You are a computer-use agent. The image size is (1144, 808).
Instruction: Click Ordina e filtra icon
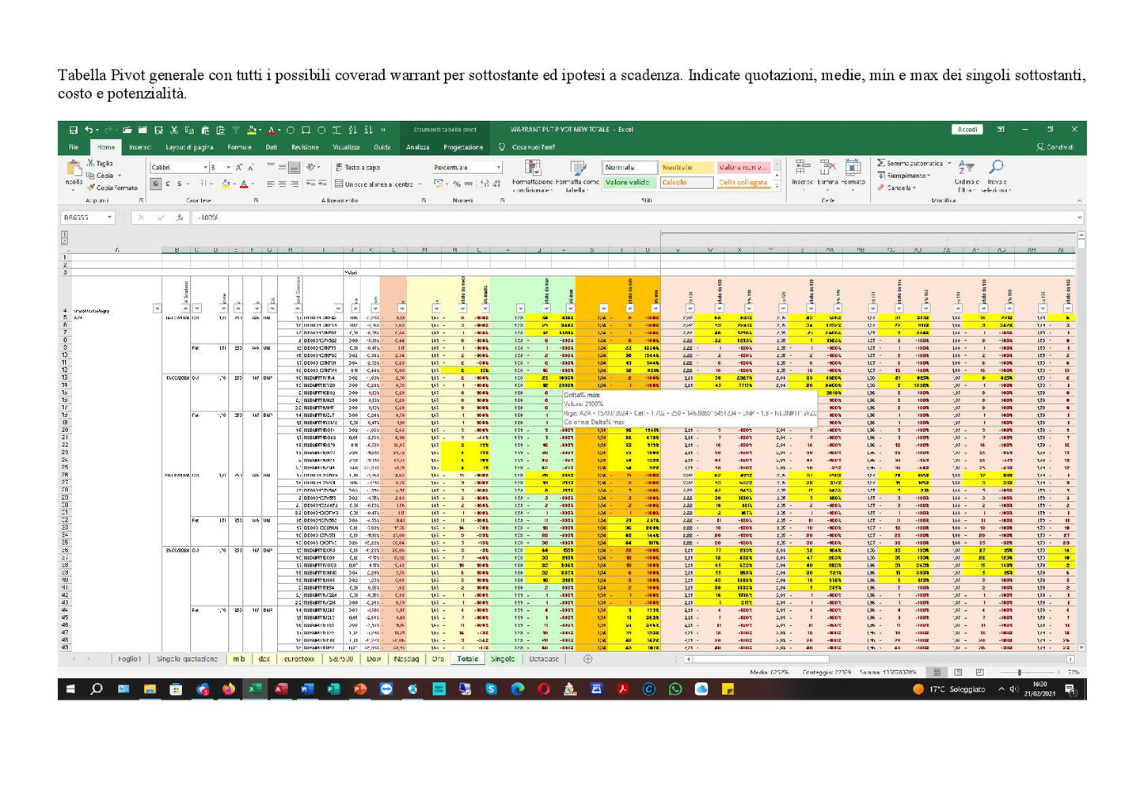[966, 167]
